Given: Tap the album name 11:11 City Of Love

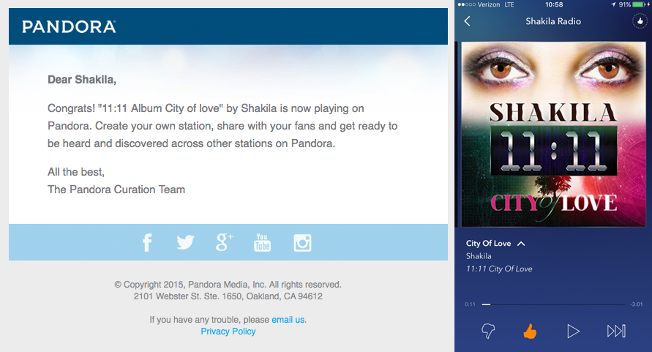Looking at the screenshot, I should tap(499, 269).
